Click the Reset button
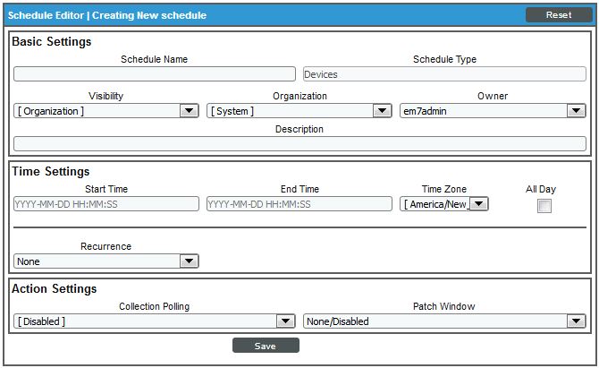Image resolution: width=599 pixels, height=368 pixels. click(x=559, y=15)
